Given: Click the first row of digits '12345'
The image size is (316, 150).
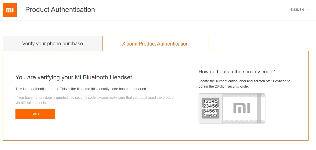Looking at the screenshot, I should click(x=211, y=101).
